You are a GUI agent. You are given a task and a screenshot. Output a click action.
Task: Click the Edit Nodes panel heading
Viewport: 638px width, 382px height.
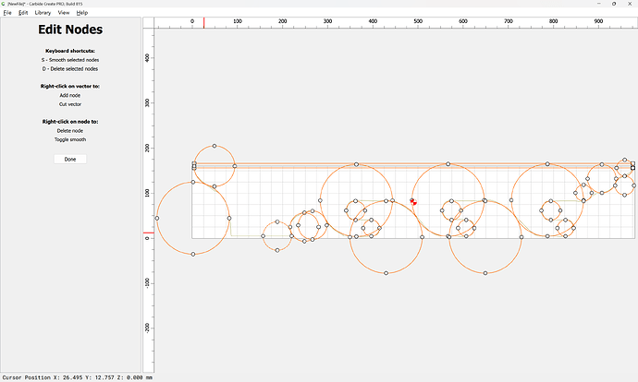[x=70, y=30]
